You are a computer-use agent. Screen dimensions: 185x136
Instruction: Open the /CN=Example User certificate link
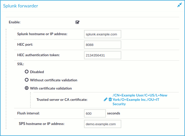click(140, 100)
